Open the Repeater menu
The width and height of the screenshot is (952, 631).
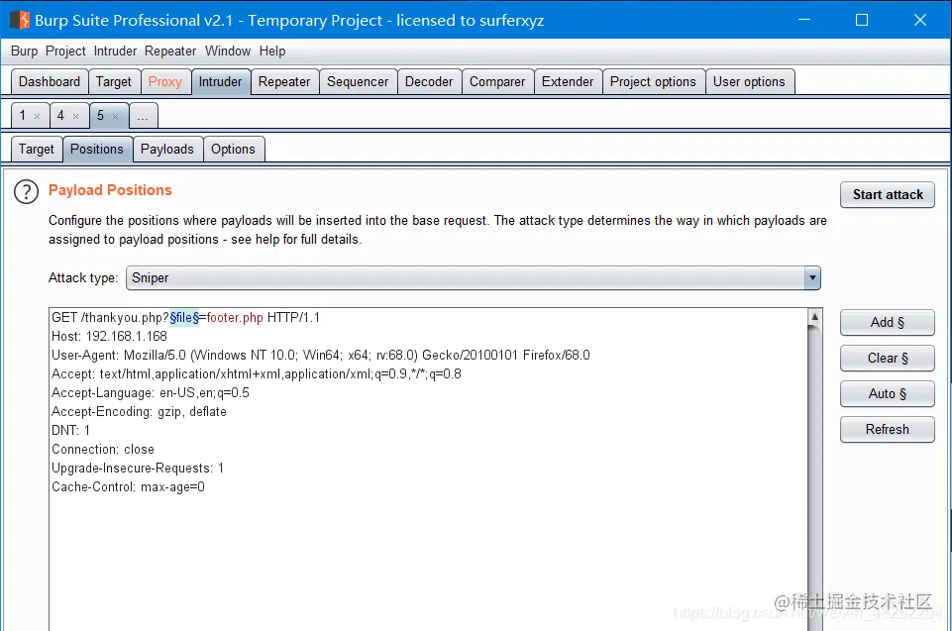[170, 51]
